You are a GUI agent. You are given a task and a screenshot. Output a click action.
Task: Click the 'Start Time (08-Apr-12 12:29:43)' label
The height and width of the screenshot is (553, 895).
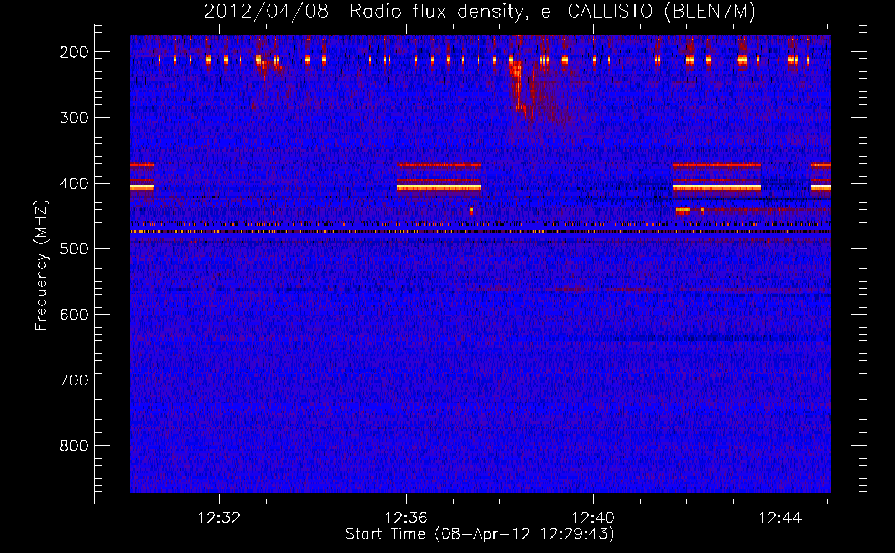pos(480,534)
